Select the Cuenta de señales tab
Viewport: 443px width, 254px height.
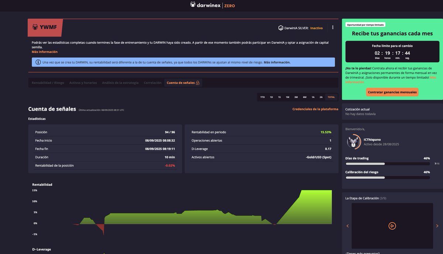click(x=183, y=83)
